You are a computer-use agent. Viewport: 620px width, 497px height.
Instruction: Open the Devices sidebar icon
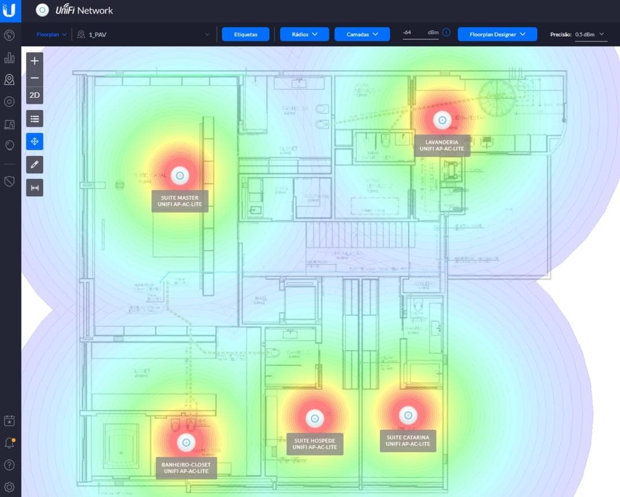pos(9,102)
